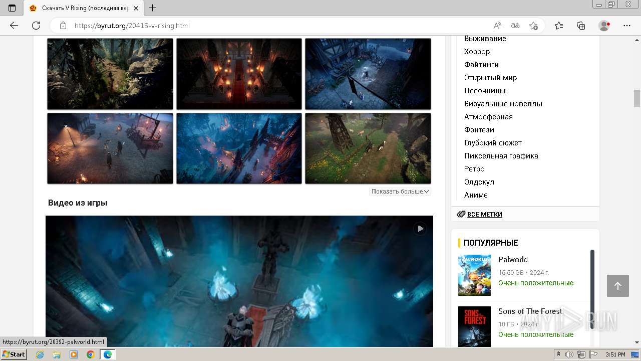Open the torch-lit camp screenshot
Image resolution: width=641 pixels, height=361 pixels.
click(x=110, y=148)
